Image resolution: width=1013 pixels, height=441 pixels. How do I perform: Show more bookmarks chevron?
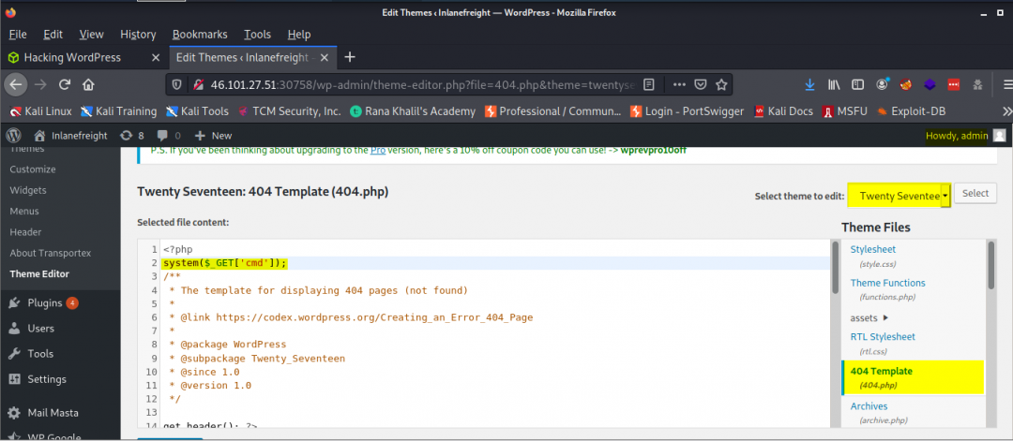point(1005,111)
